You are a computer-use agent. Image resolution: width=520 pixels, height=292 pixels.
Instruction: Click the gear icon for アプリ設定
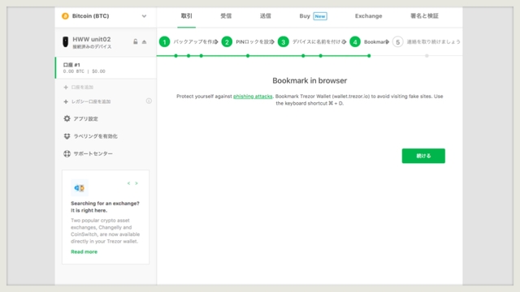tap(67, 118)
